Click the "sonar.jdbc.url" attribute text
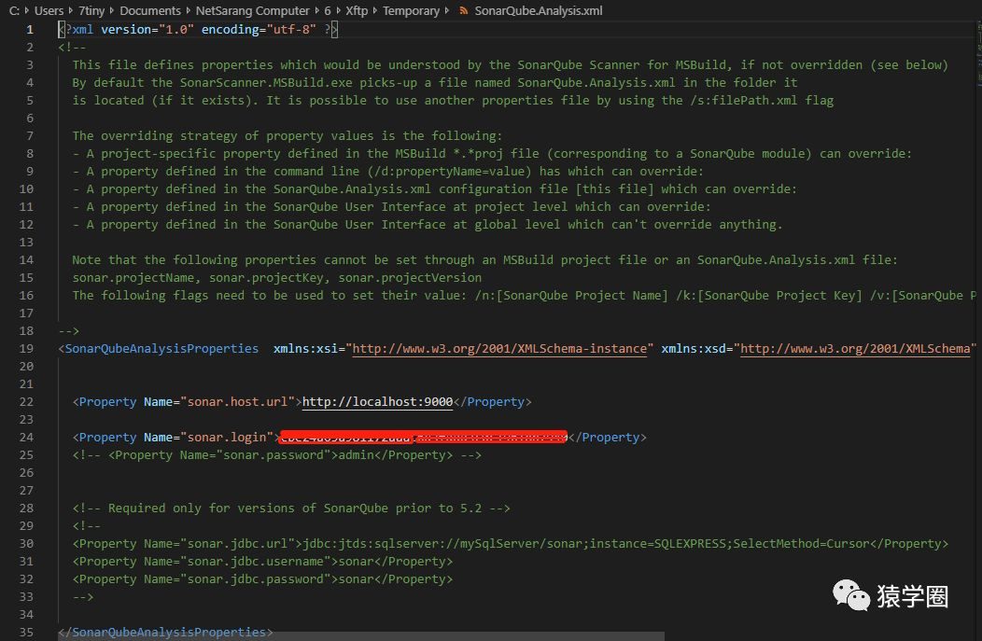Screen dimensions: 982x641 pyautogui.click(x=237, y=544)
